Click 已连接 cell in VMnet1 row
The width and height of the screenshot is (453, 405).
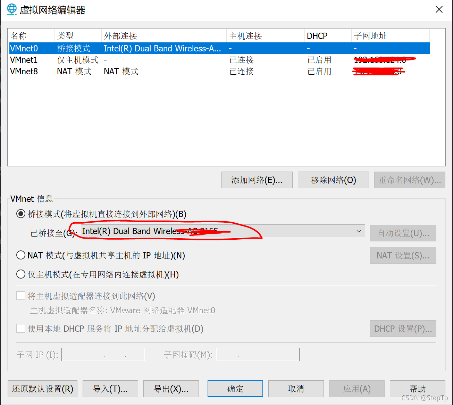[x=242, y=60]
